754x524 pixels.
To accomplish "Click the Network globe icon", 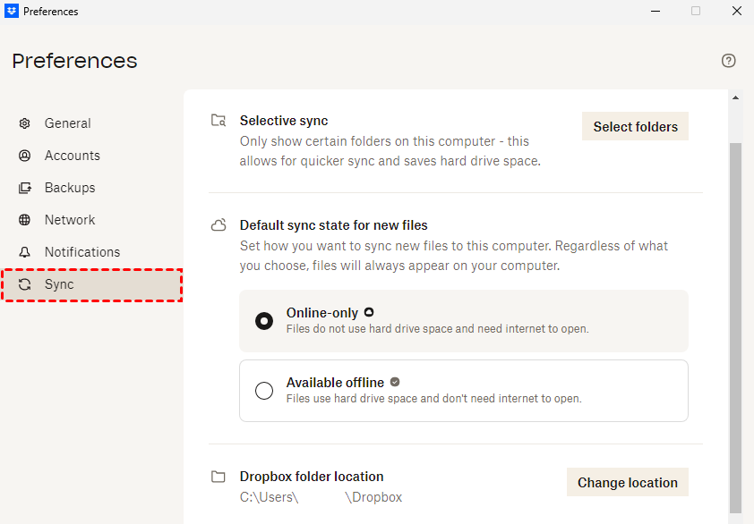I will tap(25, 220).
